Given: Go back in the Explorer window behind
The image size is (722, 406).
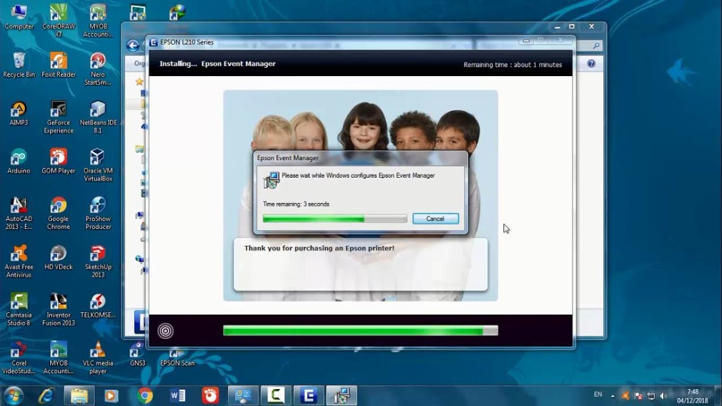Looking at the screenshot, I should pyautogui.click(x=133, y=46).
